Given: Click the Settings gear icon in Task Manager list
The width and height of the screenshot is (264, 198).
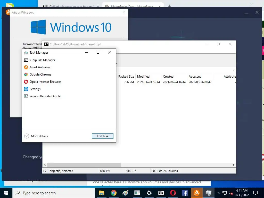Looking at the screenshot, I should coord(26,89).
